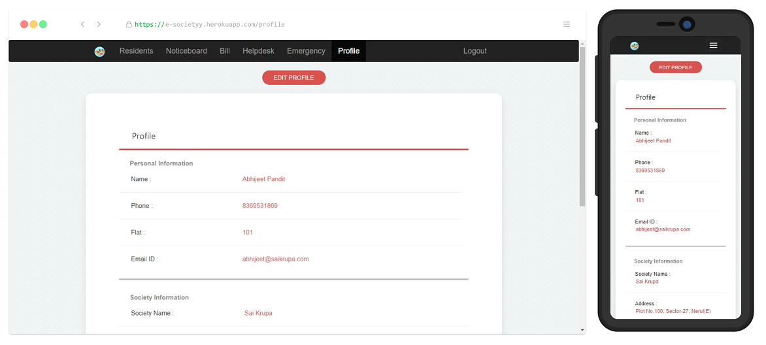Click phone number 8369531869 in desktop view

(x=260, y=206)
